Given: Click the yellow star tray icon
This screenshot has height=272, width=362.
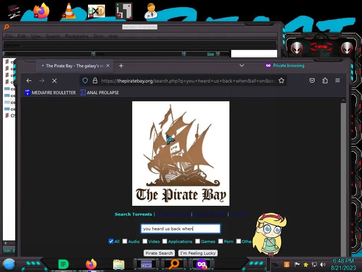Looking at the screenshot, I should (306, 264).
